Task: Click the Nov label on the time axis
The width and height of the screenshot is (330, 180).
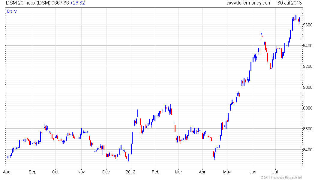Action: coord(81,172)
